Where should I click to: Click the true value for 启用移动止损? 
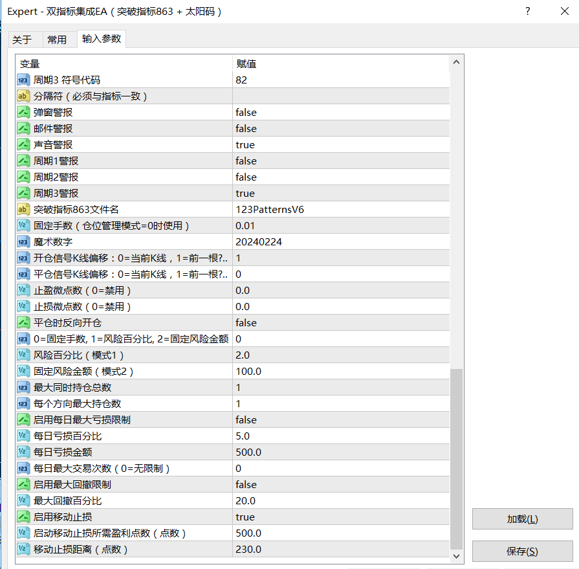tap(245, 517)
